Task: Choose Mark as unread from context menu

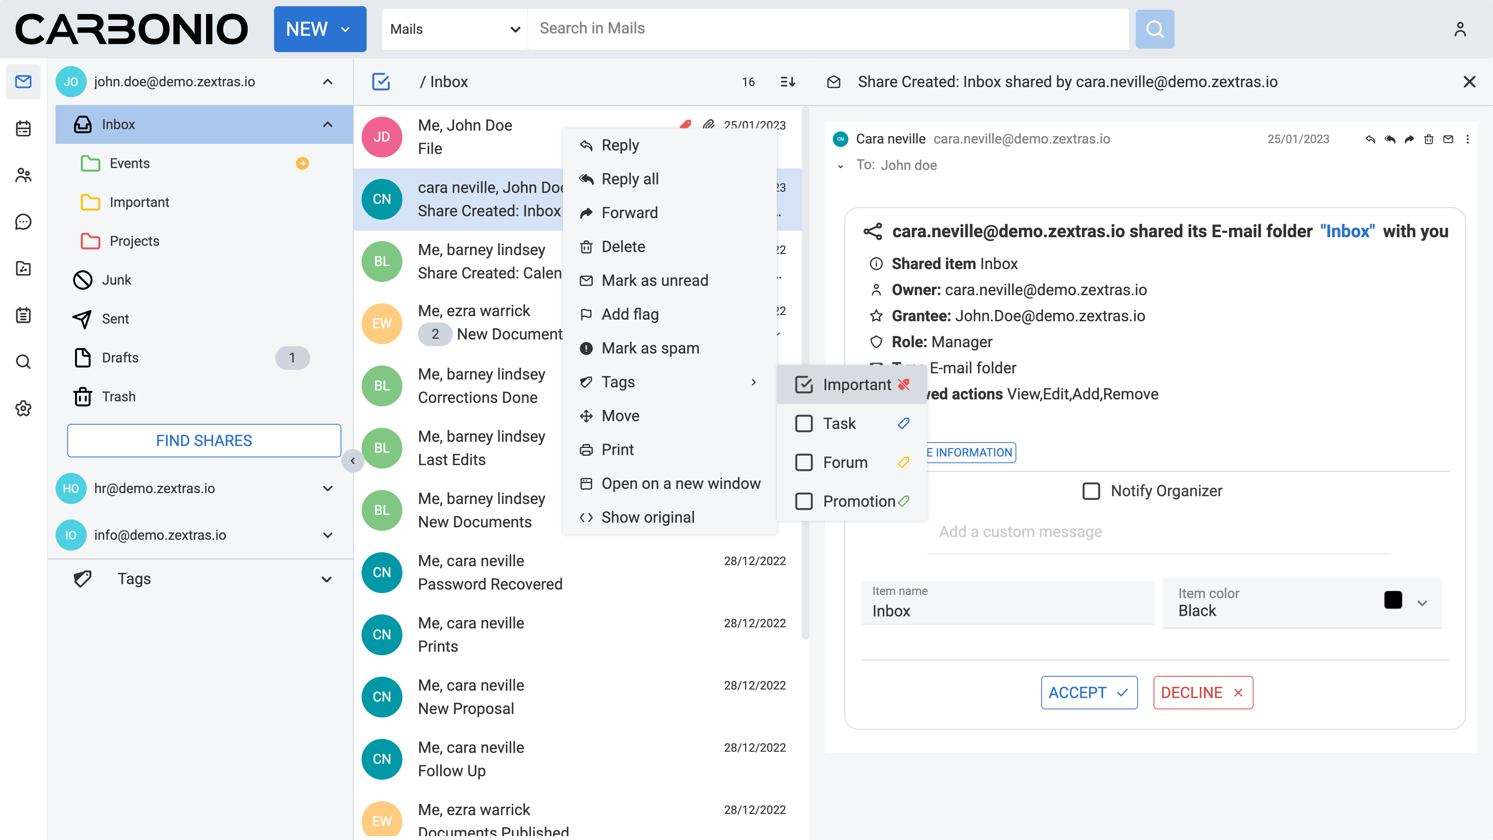Action: tap(654, 280)
